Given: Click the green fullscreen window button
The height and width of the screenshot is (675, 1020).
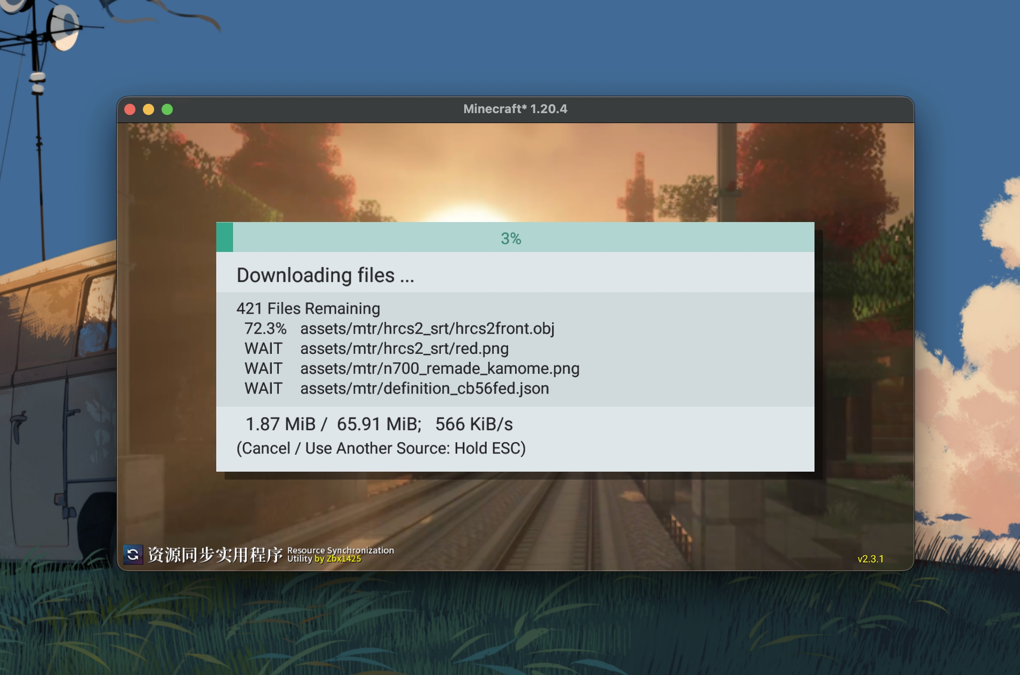Looking at the screenshot, I should [167, 109].
